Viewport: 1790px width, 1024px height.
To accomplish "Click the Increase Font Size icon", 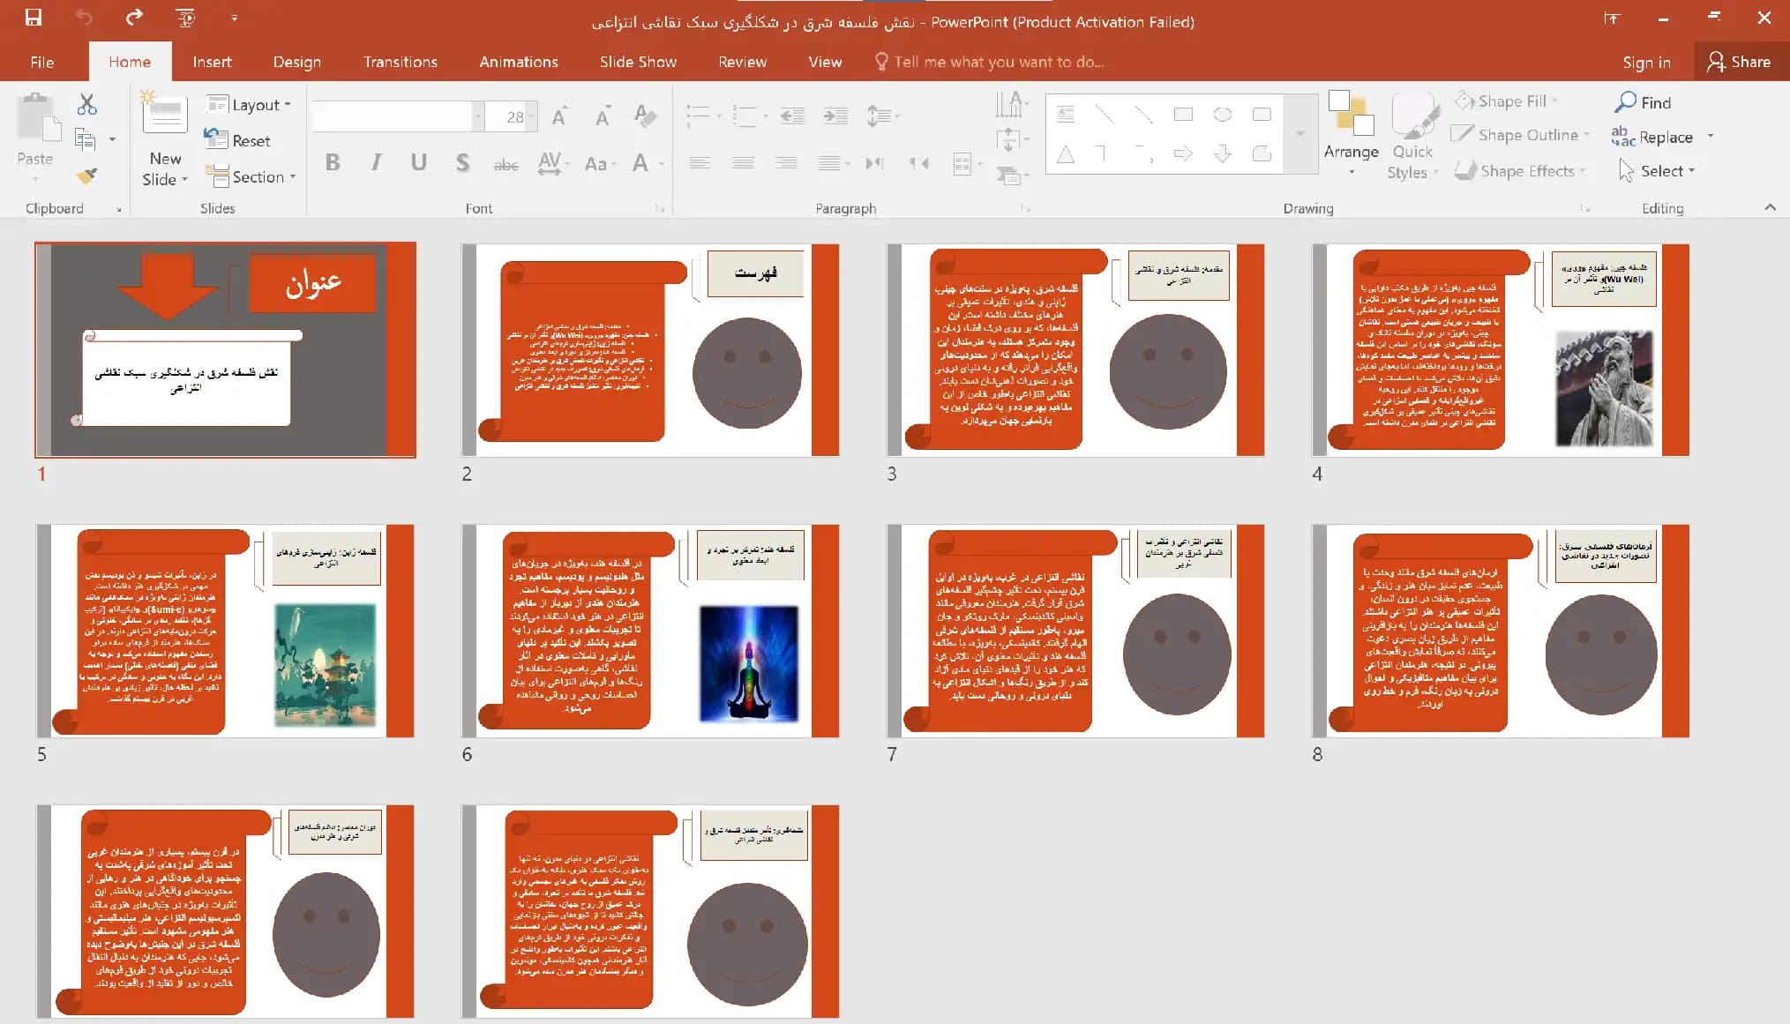I will pyautogui.click(x=559, y=116).
